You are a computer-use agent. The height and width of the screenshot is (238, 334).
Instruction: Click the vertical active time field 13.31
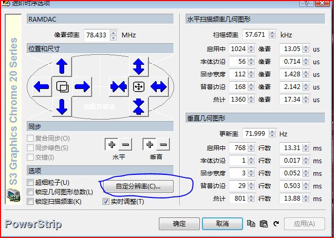[x=292, y=148]
